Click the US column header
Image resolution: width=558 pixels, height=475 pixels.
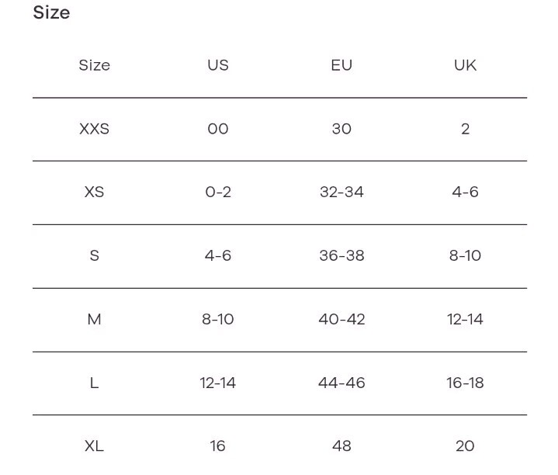tap(218, 65)
